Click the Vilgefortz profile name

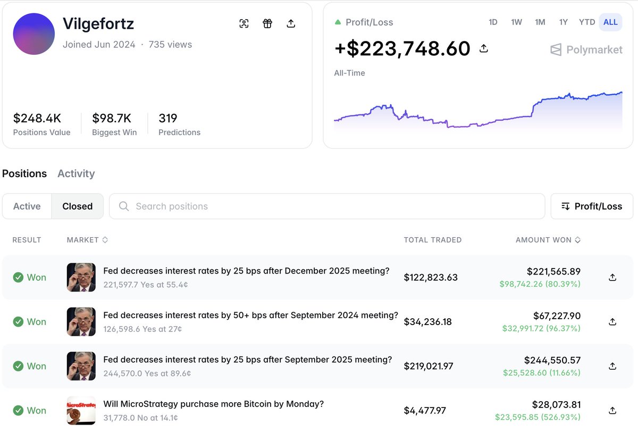(x=98, y=24)
